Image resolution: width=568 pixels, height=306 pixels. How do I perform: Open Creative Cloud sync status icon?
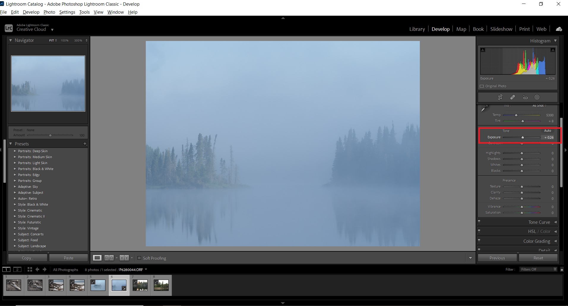(558, 29)
